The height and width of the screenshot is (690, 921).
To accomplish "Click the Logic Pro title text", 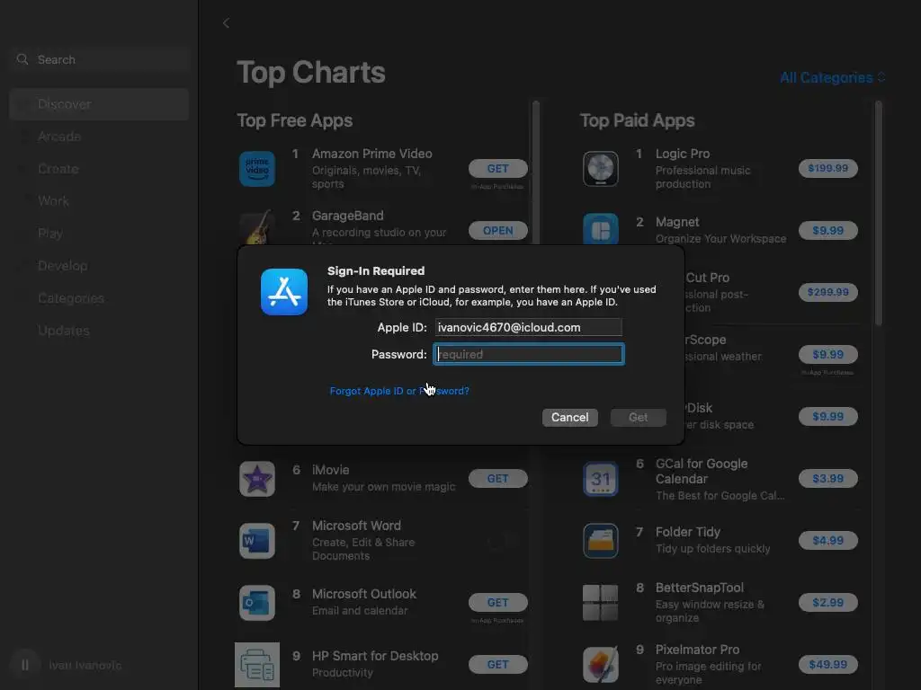I will click(683, 154).
